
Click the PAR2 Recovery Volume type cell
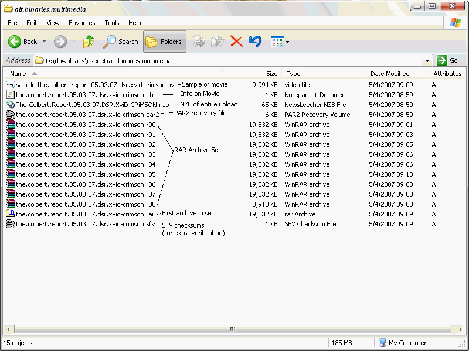point(317,115)
